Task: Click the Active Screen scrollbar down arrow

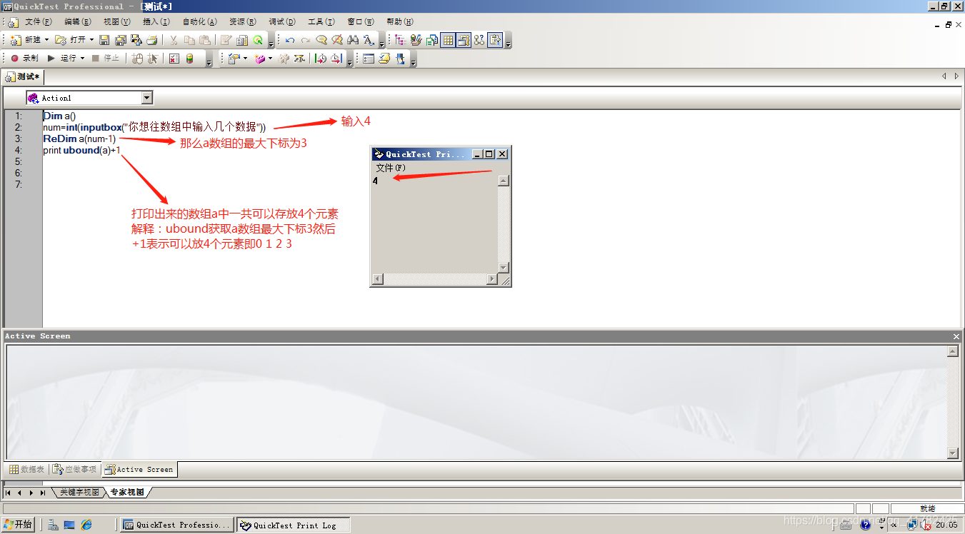Action: pos(952,453)
